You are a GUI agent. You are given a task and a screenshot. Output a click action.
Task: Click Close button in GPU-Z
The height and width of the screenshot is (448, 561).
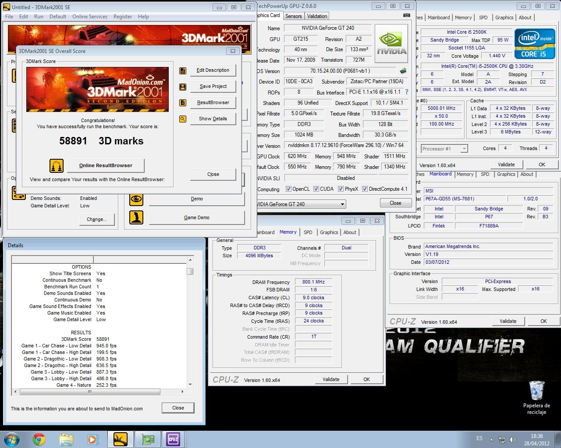395,203
